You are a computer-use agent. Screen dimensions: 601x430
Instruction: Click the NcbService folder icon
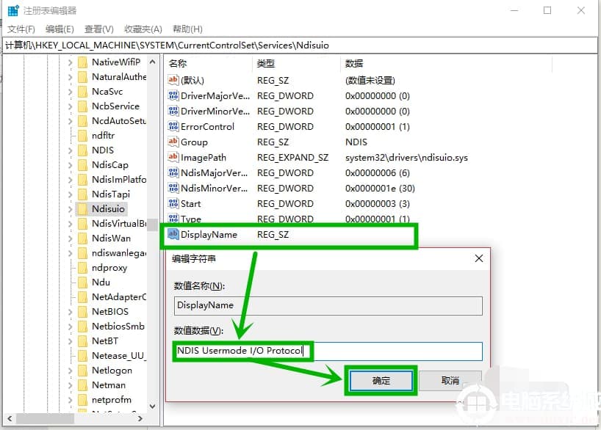coord(82,106)
